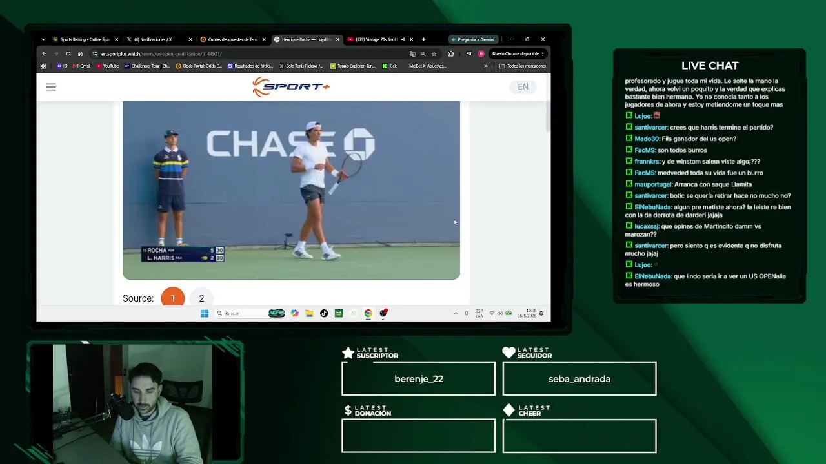Open the green spreadsheet app in taskbar
The height and width of the screenshot is (464, 826).
(x=339, y=313)
